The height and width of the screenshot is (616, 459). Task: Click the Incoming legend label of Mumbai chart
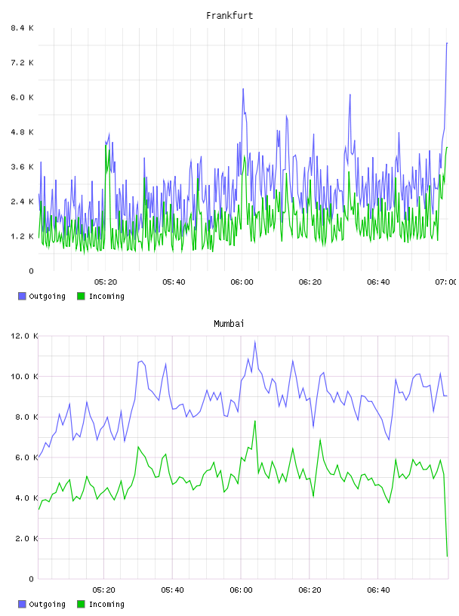tap(106, 605)
